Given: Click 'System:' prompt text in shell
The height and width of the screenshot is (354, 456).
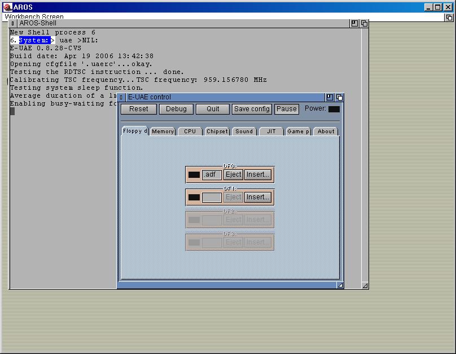Looking at the screenshot, I should (33, 40).
